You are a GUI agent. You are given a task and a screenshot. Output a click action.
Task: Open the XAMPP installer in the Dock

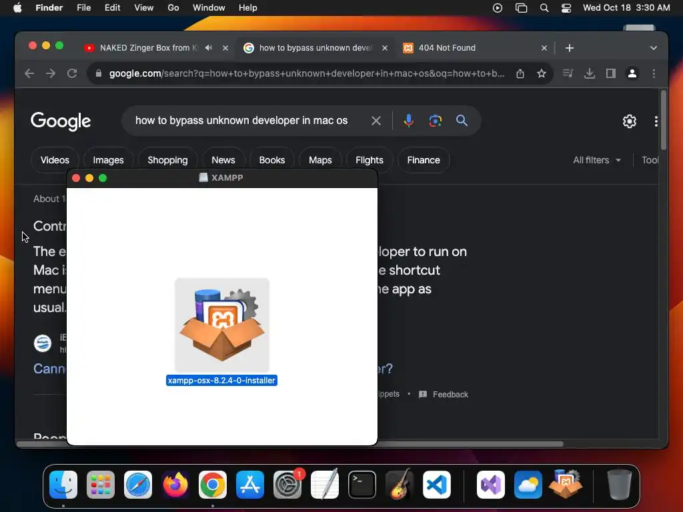pos(566,484)
